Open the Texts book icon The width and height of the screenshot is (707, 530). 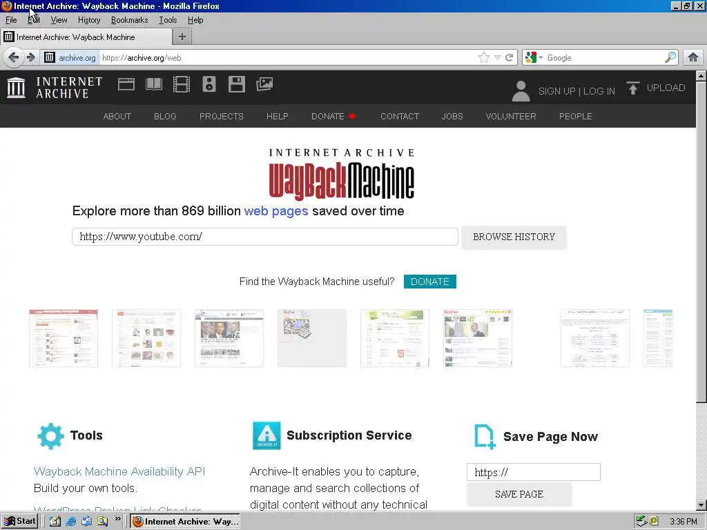pyautogui.click(x=154, y=84)
